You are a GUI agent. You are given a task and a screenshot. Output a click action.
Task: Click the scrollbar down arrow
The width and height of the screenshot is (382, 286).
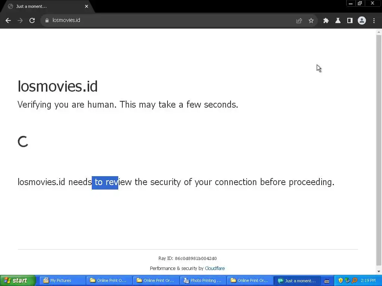pos(379,271)
